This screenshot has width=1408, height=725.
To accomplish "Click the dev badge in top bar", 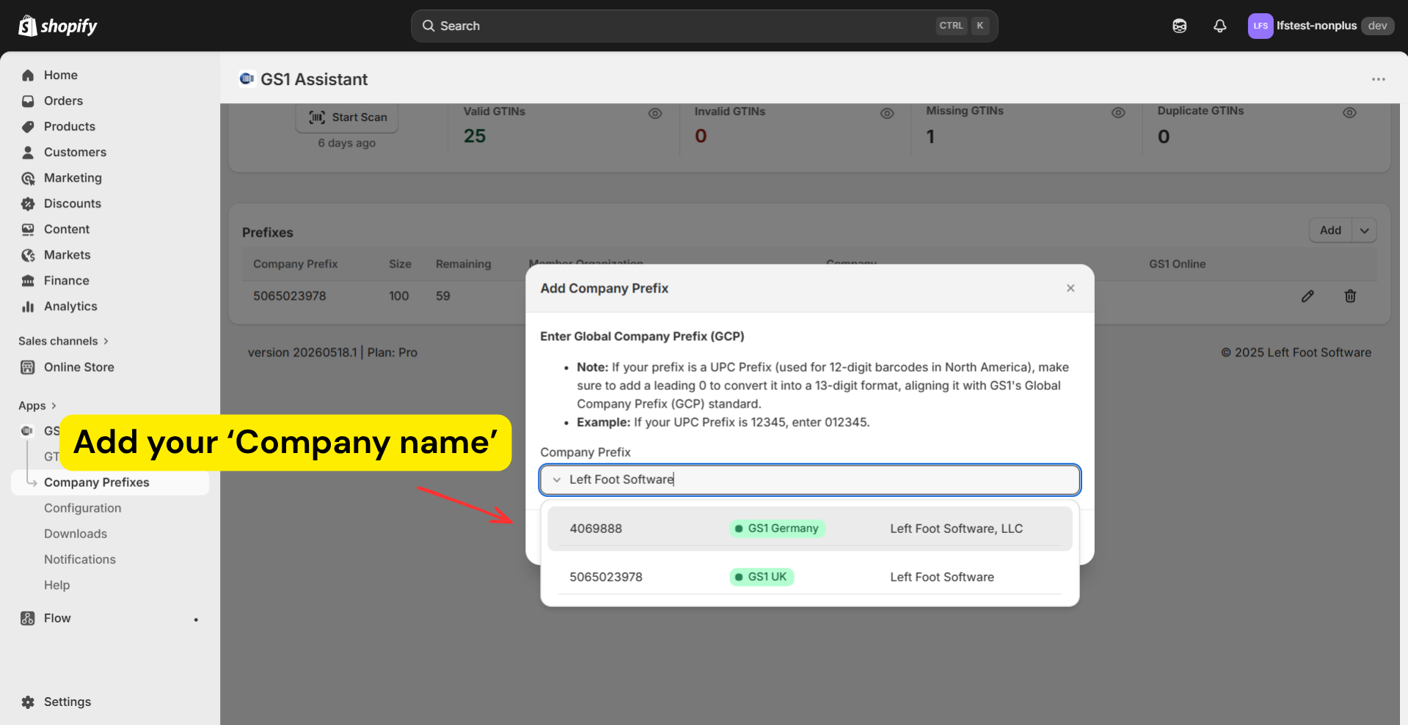I will click(1377, 26).
